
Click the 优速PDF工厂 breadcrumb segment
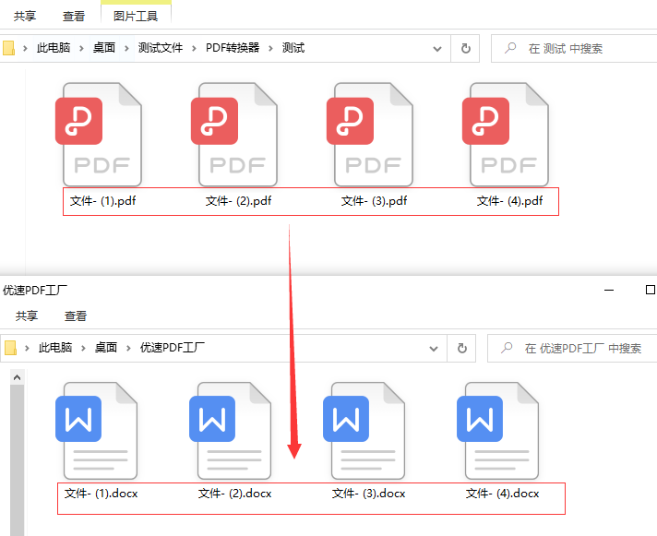(x=173, y=348)
